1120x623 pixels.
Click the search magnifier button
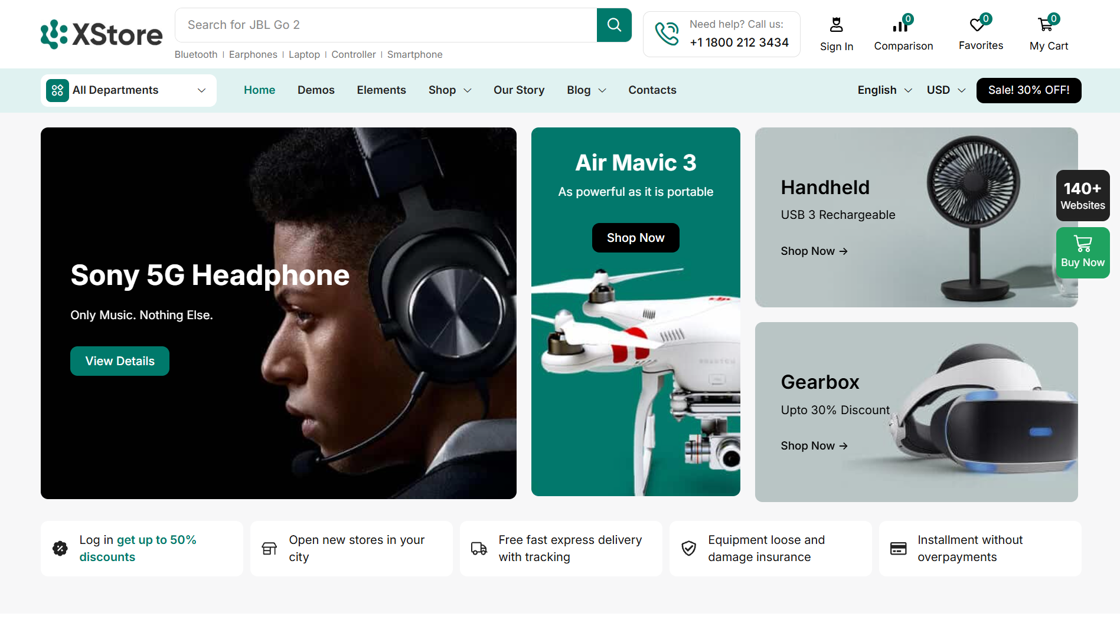point(614,25)
